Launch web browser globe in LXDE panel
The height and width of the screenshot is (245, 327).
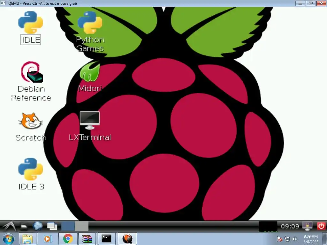[x=38, y=226]
